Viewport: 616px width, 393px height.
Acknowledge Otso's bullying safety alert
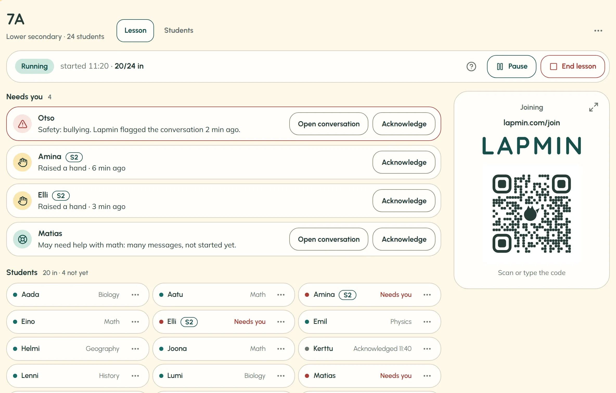pyautogui.click(x=404, y=124)
